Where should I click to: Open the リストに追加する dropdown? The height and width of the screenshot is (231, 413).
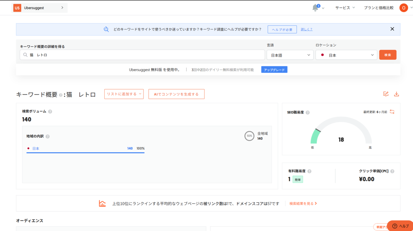(x=124, y=94)
